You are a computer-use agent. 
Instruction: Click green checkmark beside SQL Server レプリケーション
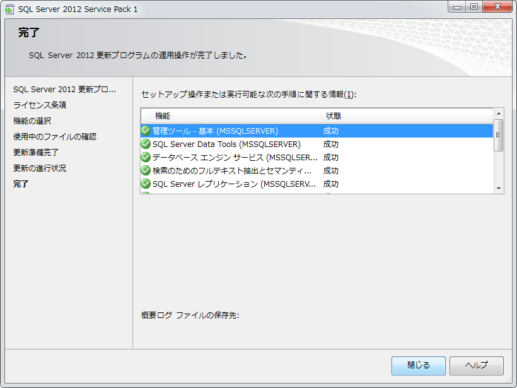click(146, 184)
